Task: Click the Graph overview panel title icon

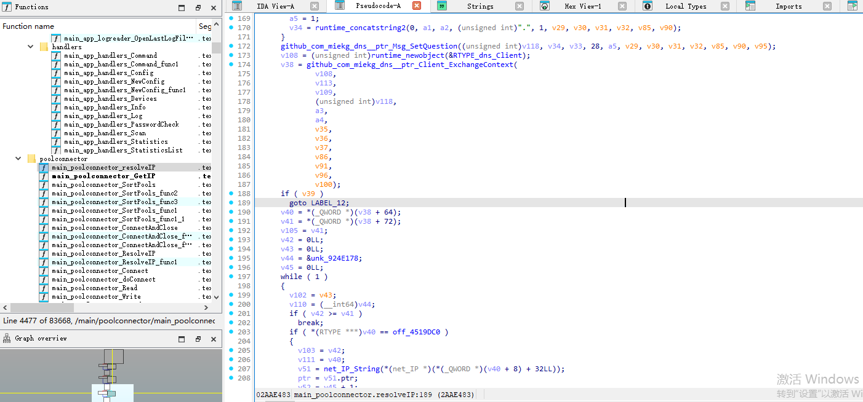Action: [x=7, y=338]
